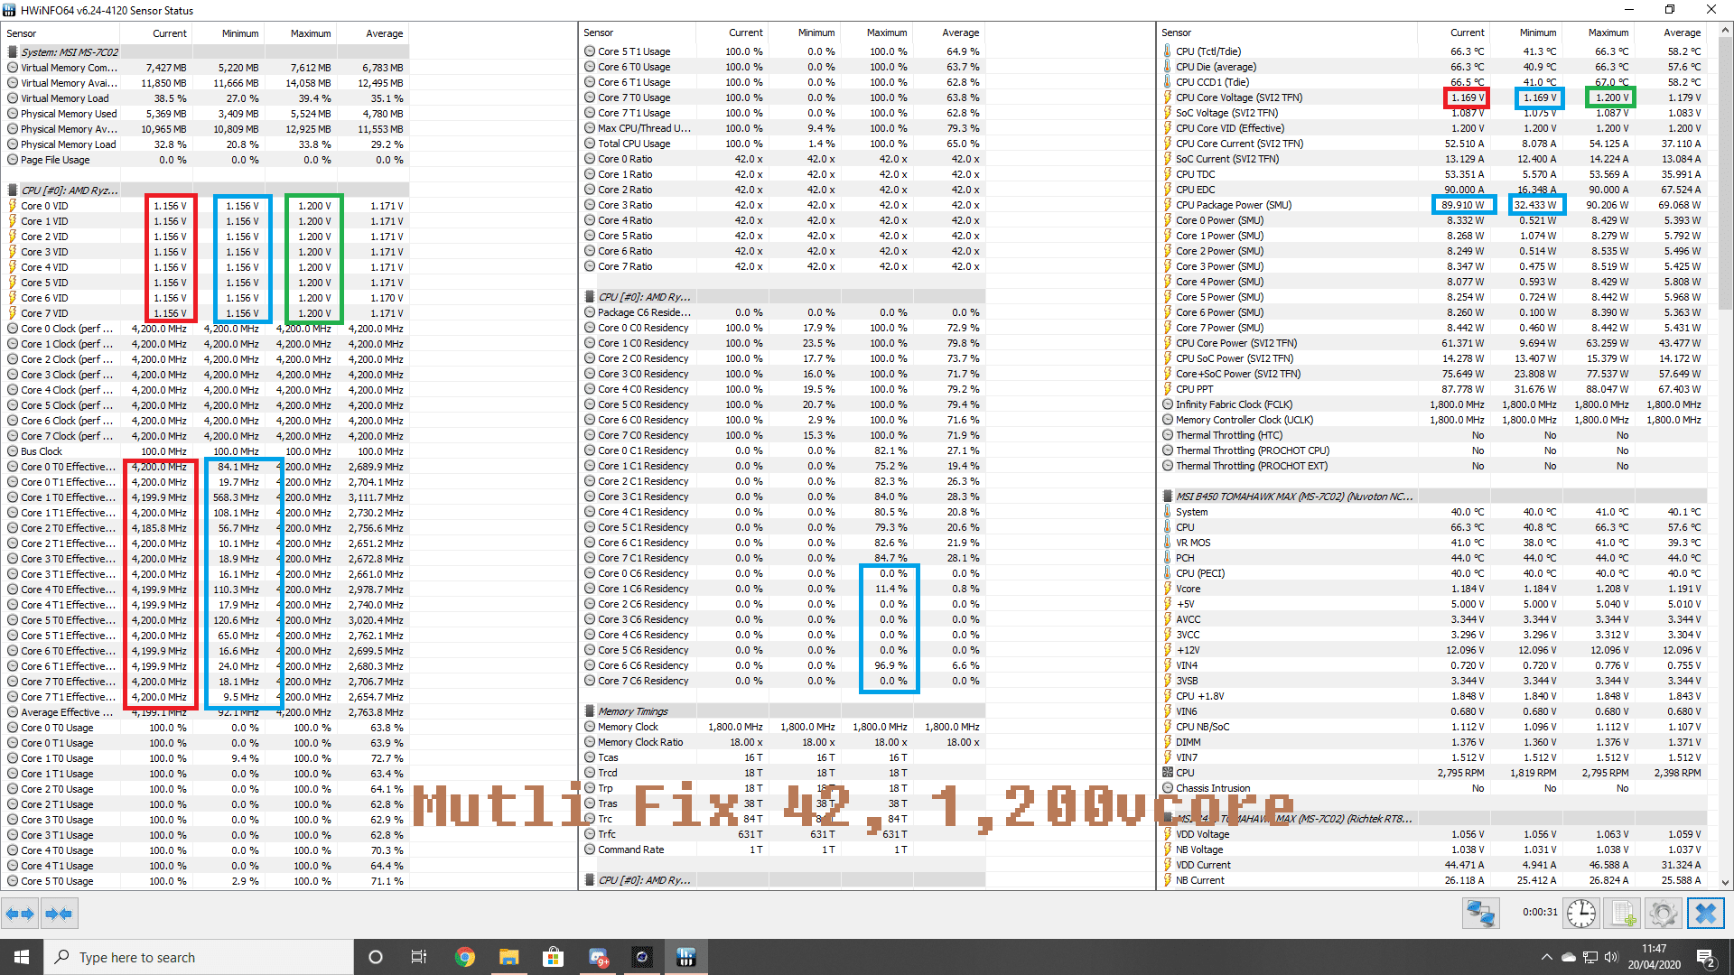Select the 'System: MSI MS-7C02' group header
This screenshot has width=1734, height=975.
tap(70, 51)
